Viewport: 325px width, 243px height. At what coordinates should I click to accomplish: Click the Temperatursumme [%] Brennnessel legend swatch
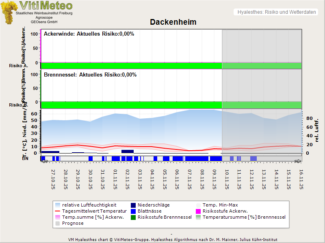[199, 217]
